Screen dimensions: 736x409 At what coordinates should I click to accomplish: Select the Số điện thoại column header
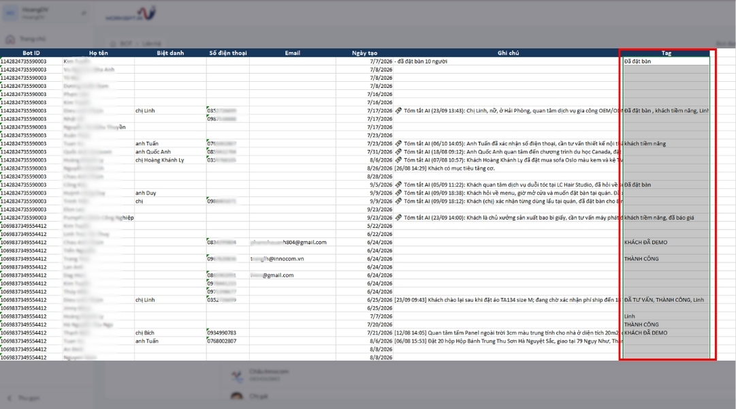(x=227, y=53)
